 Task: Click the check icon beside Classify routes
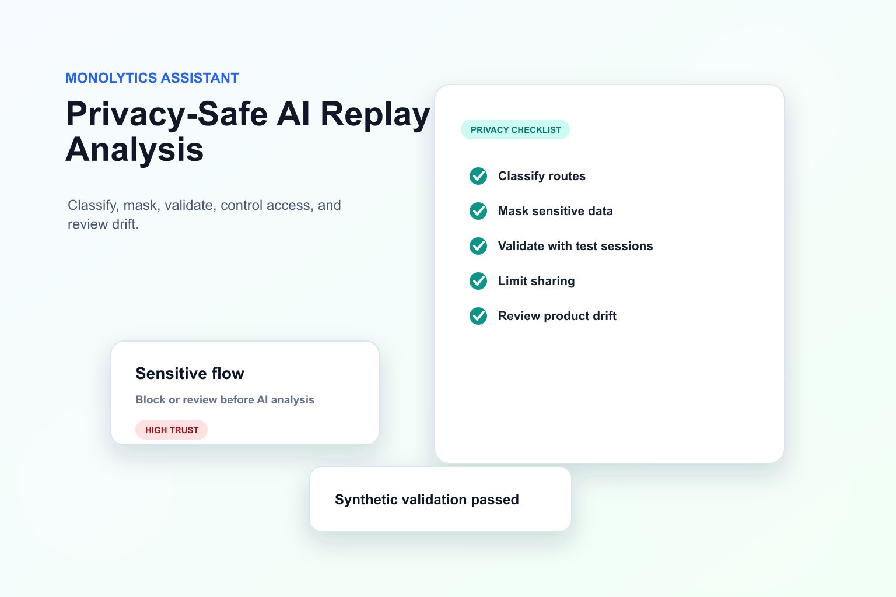point(478,176)
